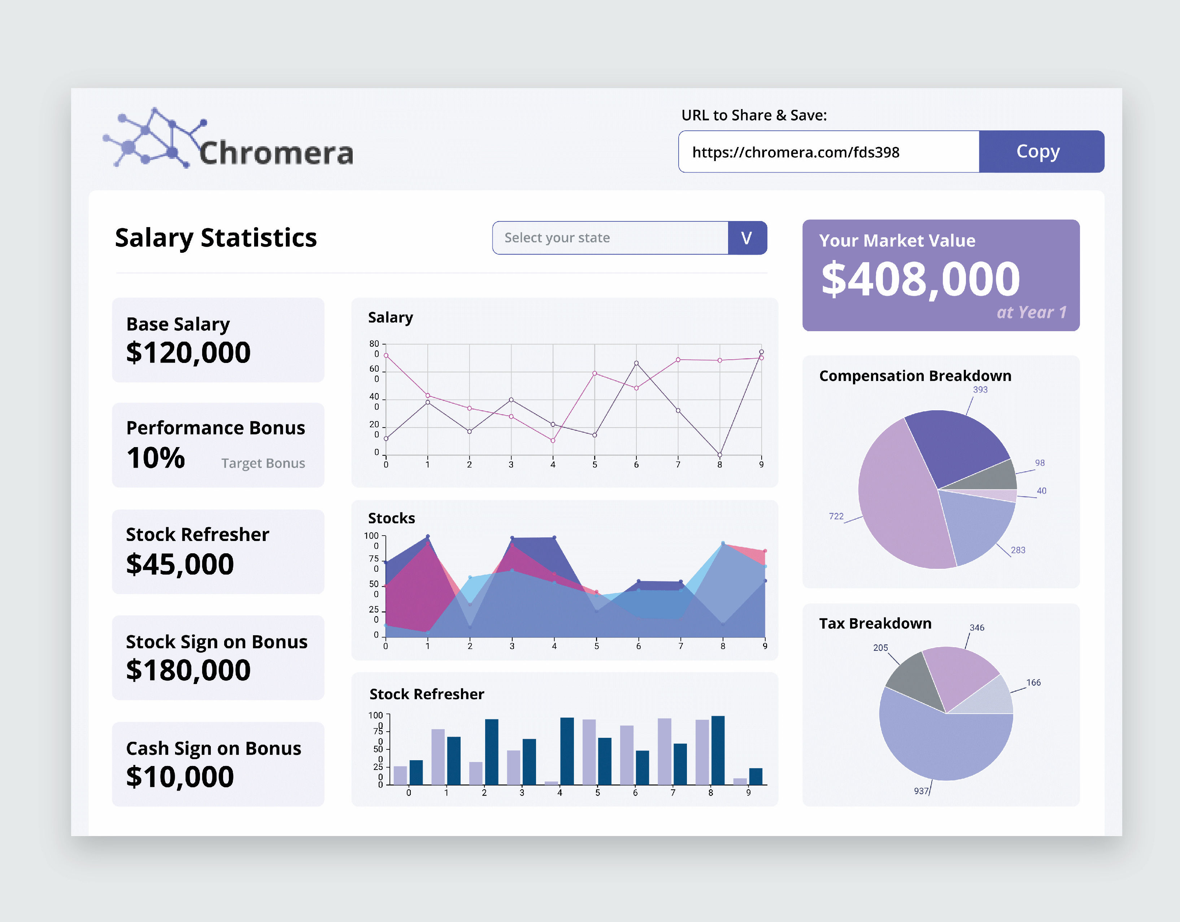The width and height of the screenshot is (1180, 922).
Task: Click the Cash Sign on Bonus card
Action: pos(218,764)
